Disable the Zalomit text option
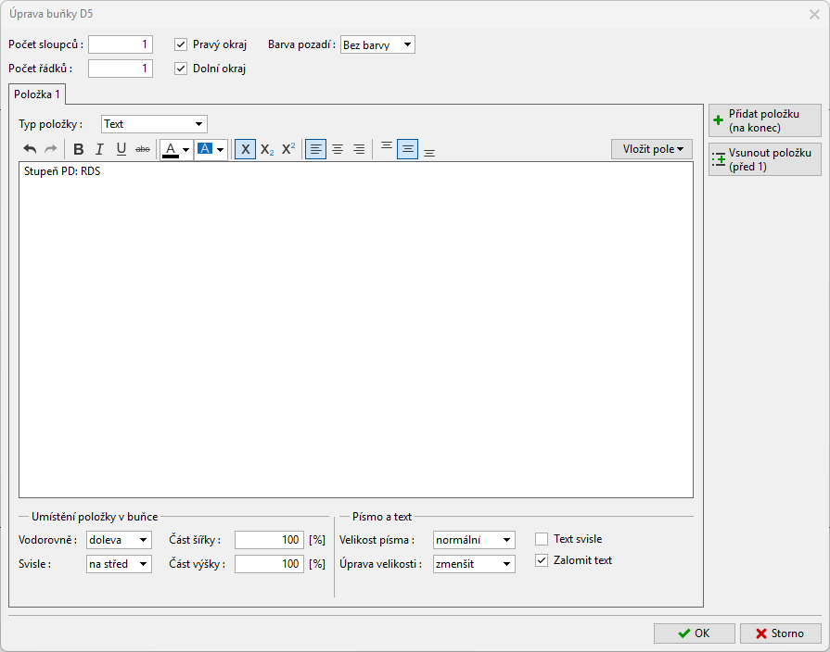The image size is (830, 652). point(542,560)
